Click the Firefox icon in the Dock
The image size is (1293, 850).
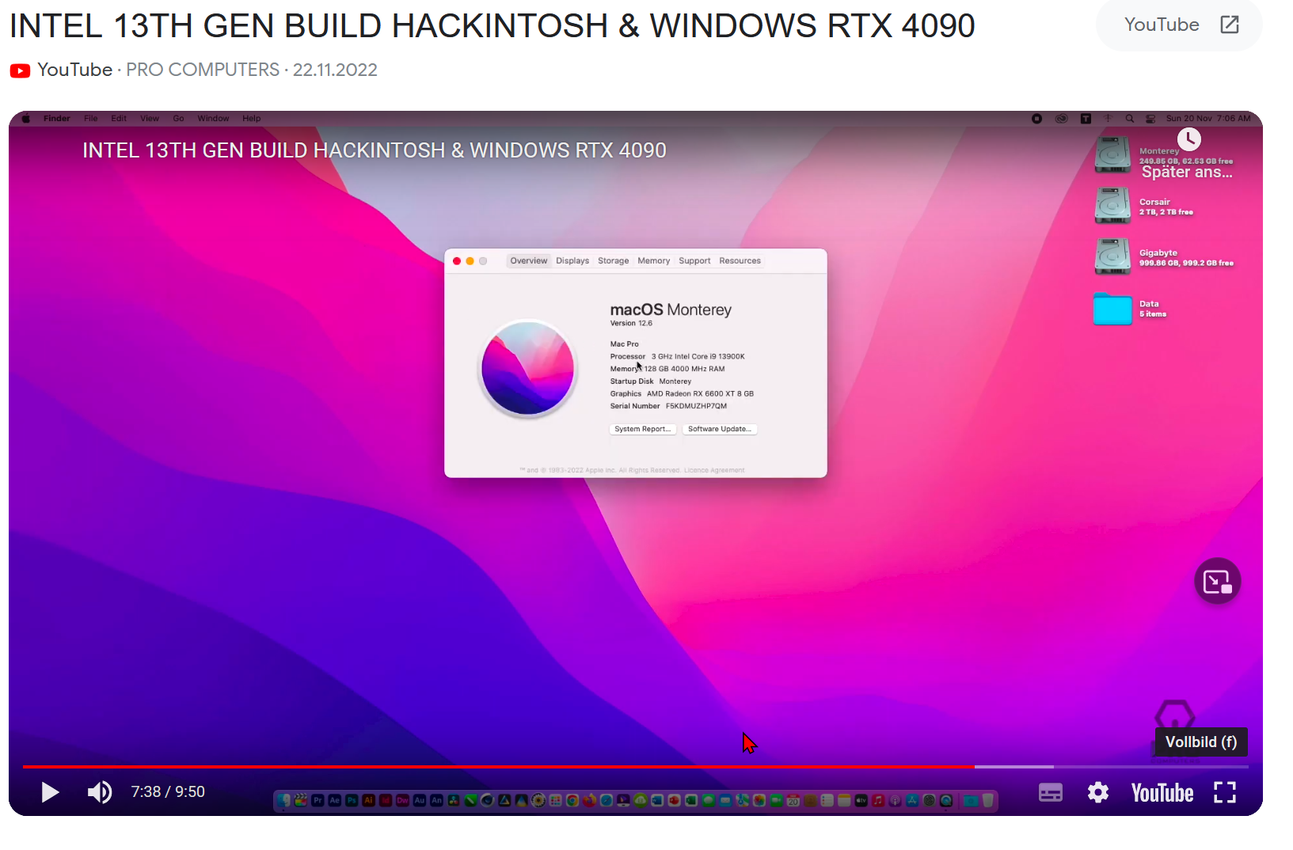click(589, 801)
